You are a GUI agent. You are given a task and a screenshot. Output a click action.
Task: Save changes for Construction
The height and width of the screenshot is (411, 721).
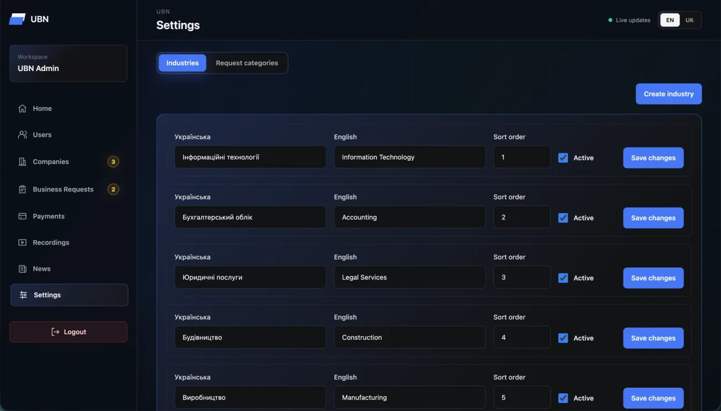coord(653,338)
